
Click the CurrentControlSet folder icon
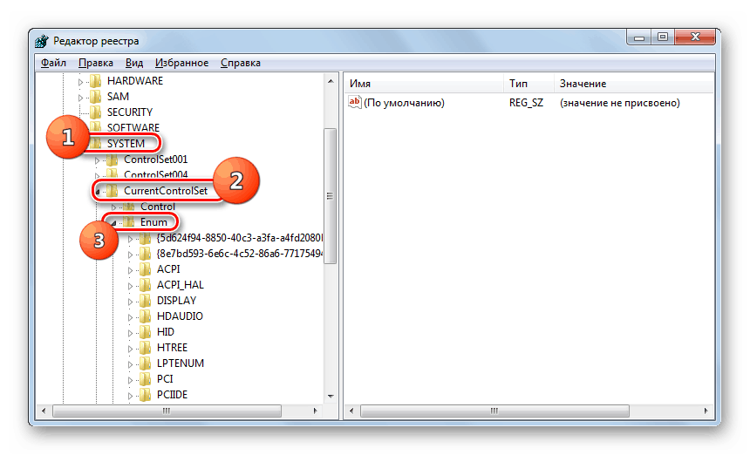point(112,191)
